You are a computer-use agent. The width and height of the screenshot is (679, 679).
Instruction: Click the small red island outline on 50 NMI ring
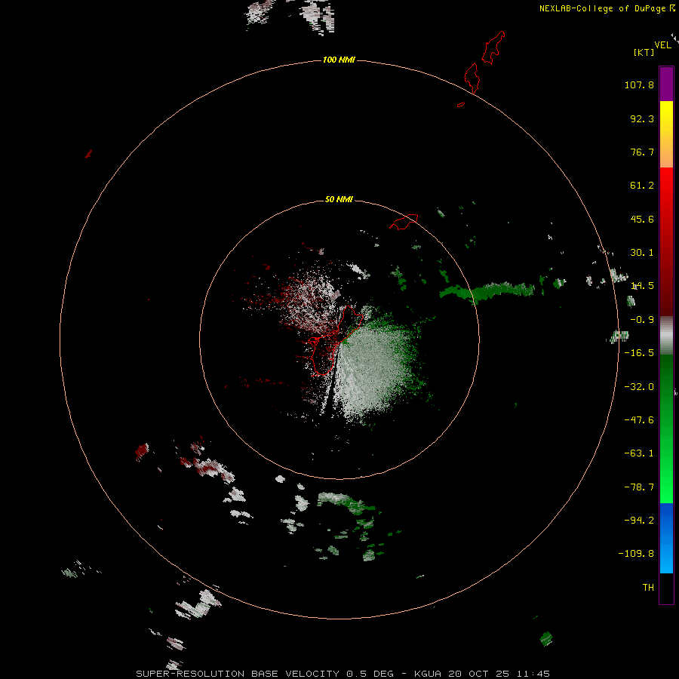click(x=404, y=222)
